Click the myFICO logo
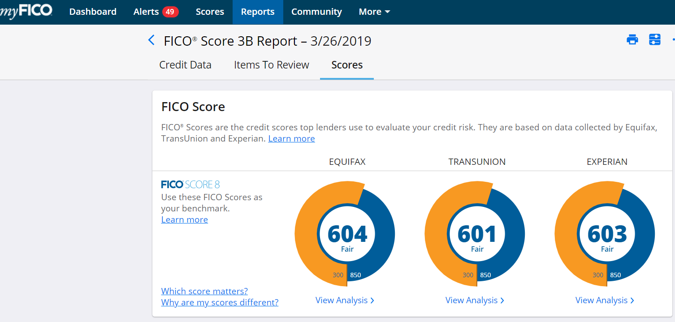 pos(26,12)
